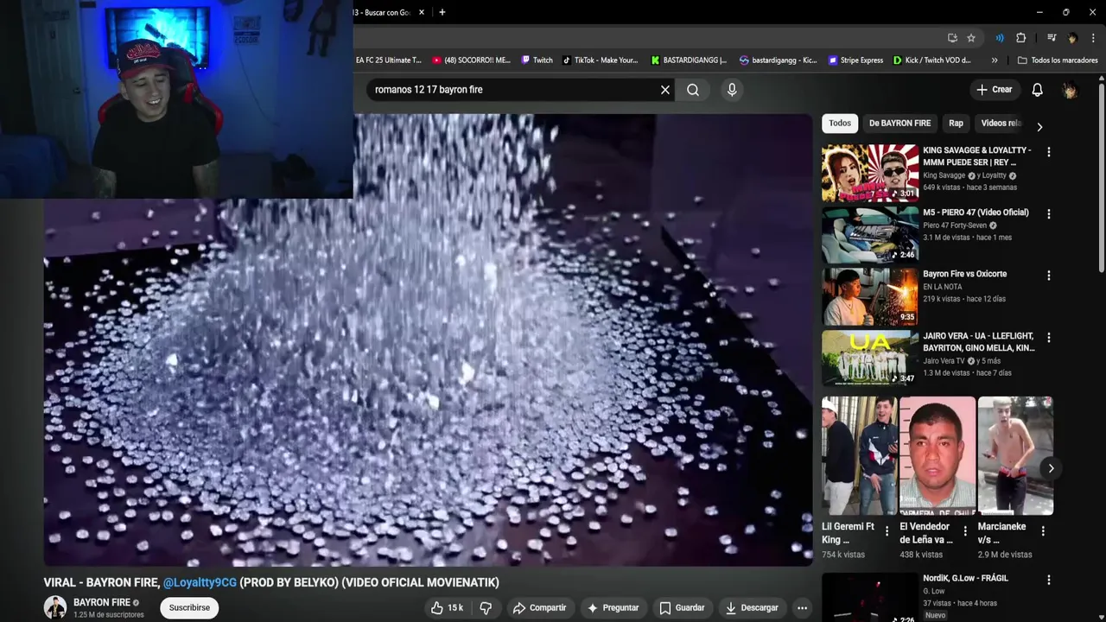Image resolution: width=1106 pixels, height=622 pixels.
Task: Click the Compartir share button
Action: click(x=539, y=608)
